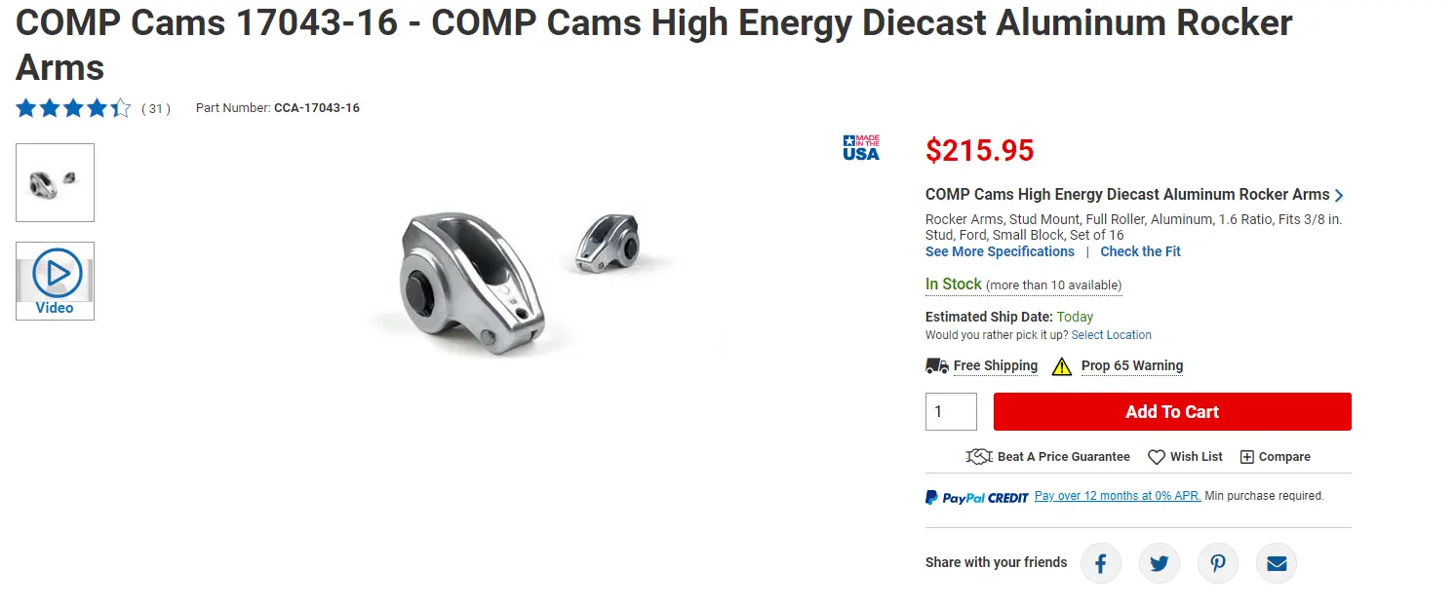
Task: Click the quantity input field
Action: pos(951,411)
